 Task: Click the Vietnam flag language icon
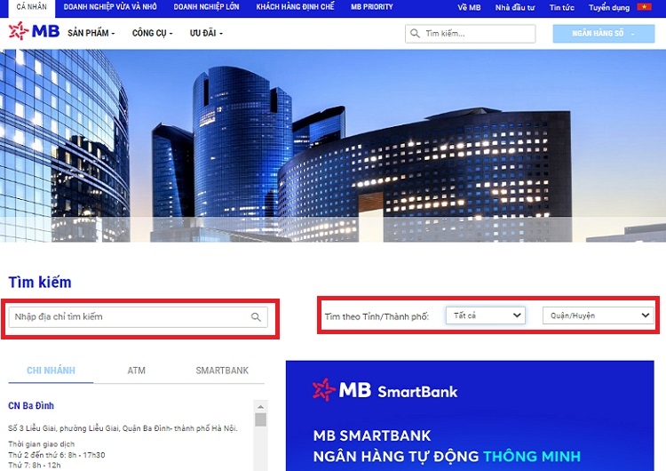tap(644, 7)
